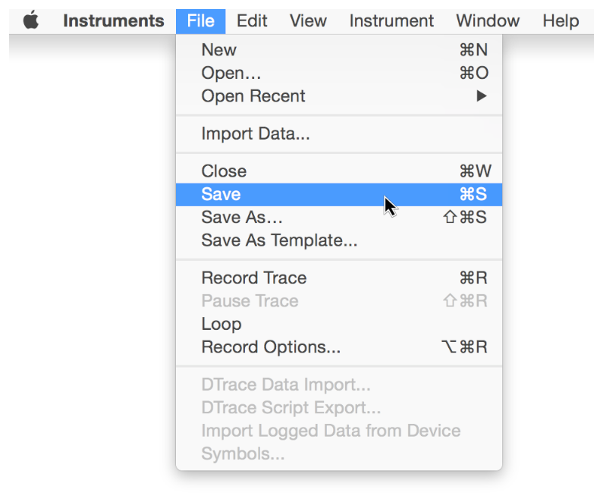Screen dimensions: 603x502
Task: Open the Apple menu icon
Action: [31, 21]
